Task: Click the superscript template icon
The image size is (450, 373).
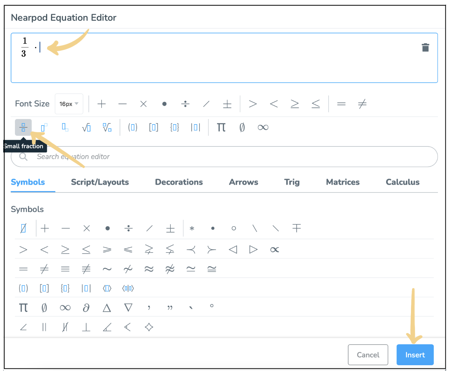Action: (x=44, y=127)
